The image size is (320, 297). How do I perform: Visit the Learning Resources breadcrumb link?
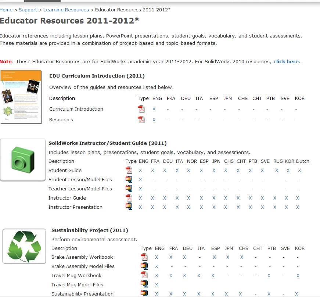(66, 10)
